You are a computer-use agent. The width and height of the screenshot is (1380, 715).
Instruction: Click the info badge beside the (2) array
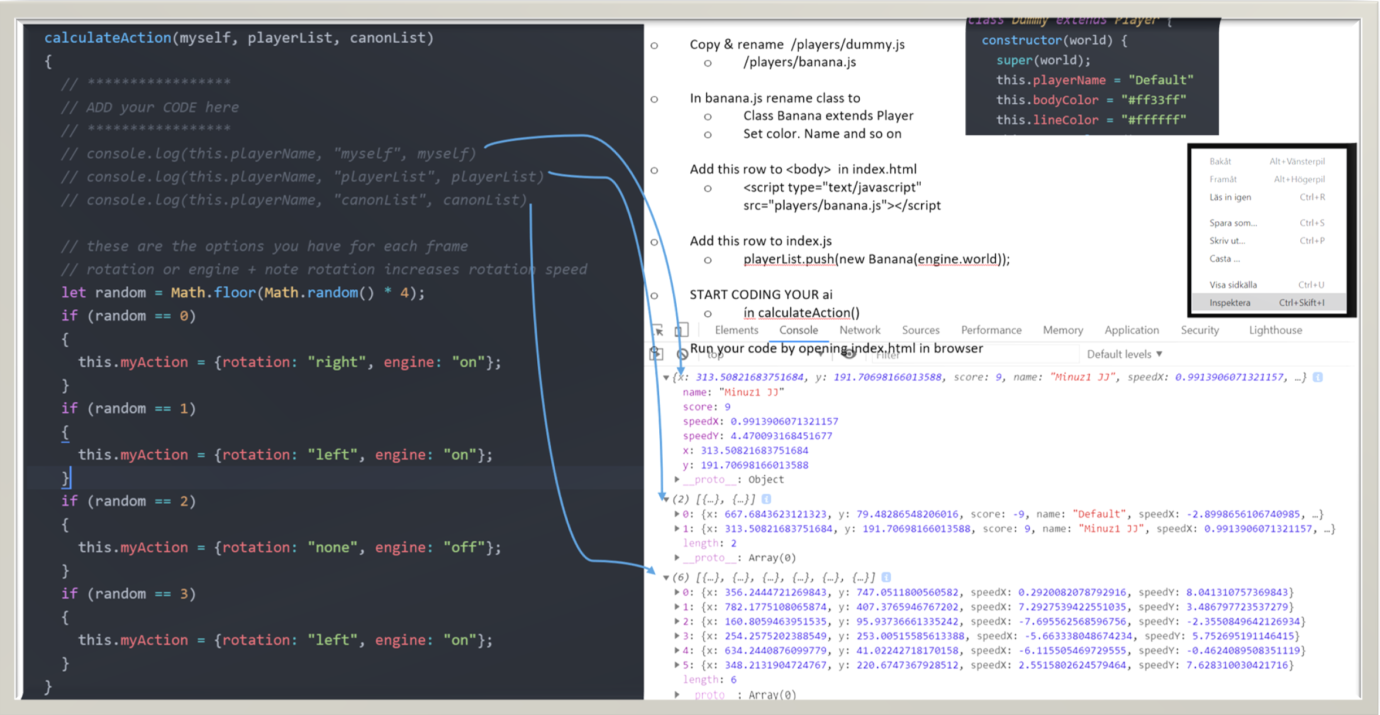[x=766, y=499]
